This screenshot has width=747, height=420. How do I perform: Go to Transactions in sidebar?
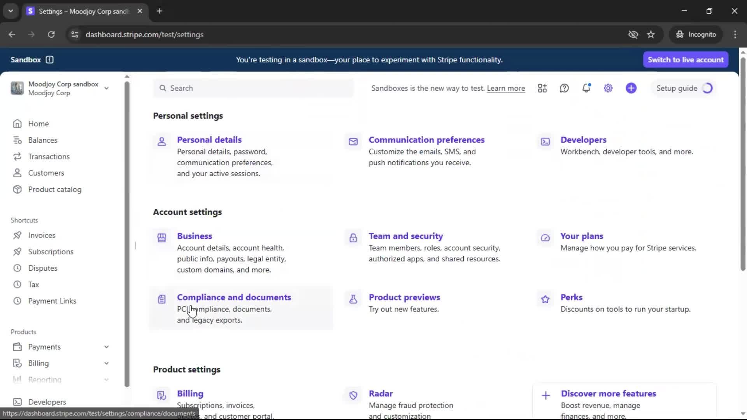[49, 156]
